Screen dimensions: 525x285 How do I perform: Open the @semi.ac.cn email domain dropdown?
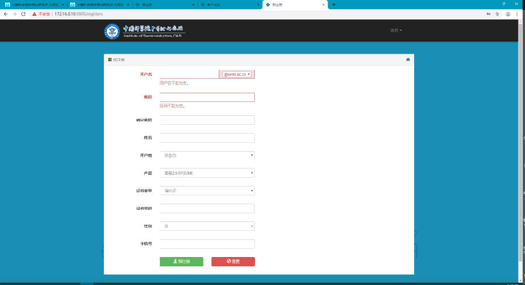click(x=237, y=75)
